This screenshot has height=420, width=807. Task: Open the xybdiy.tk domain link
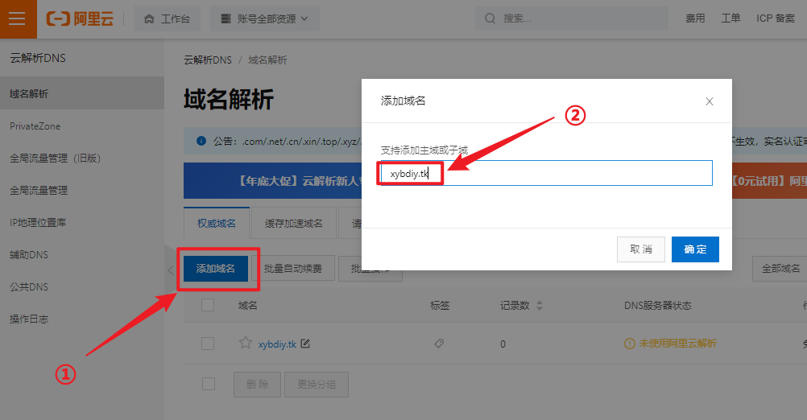[277, 344]
